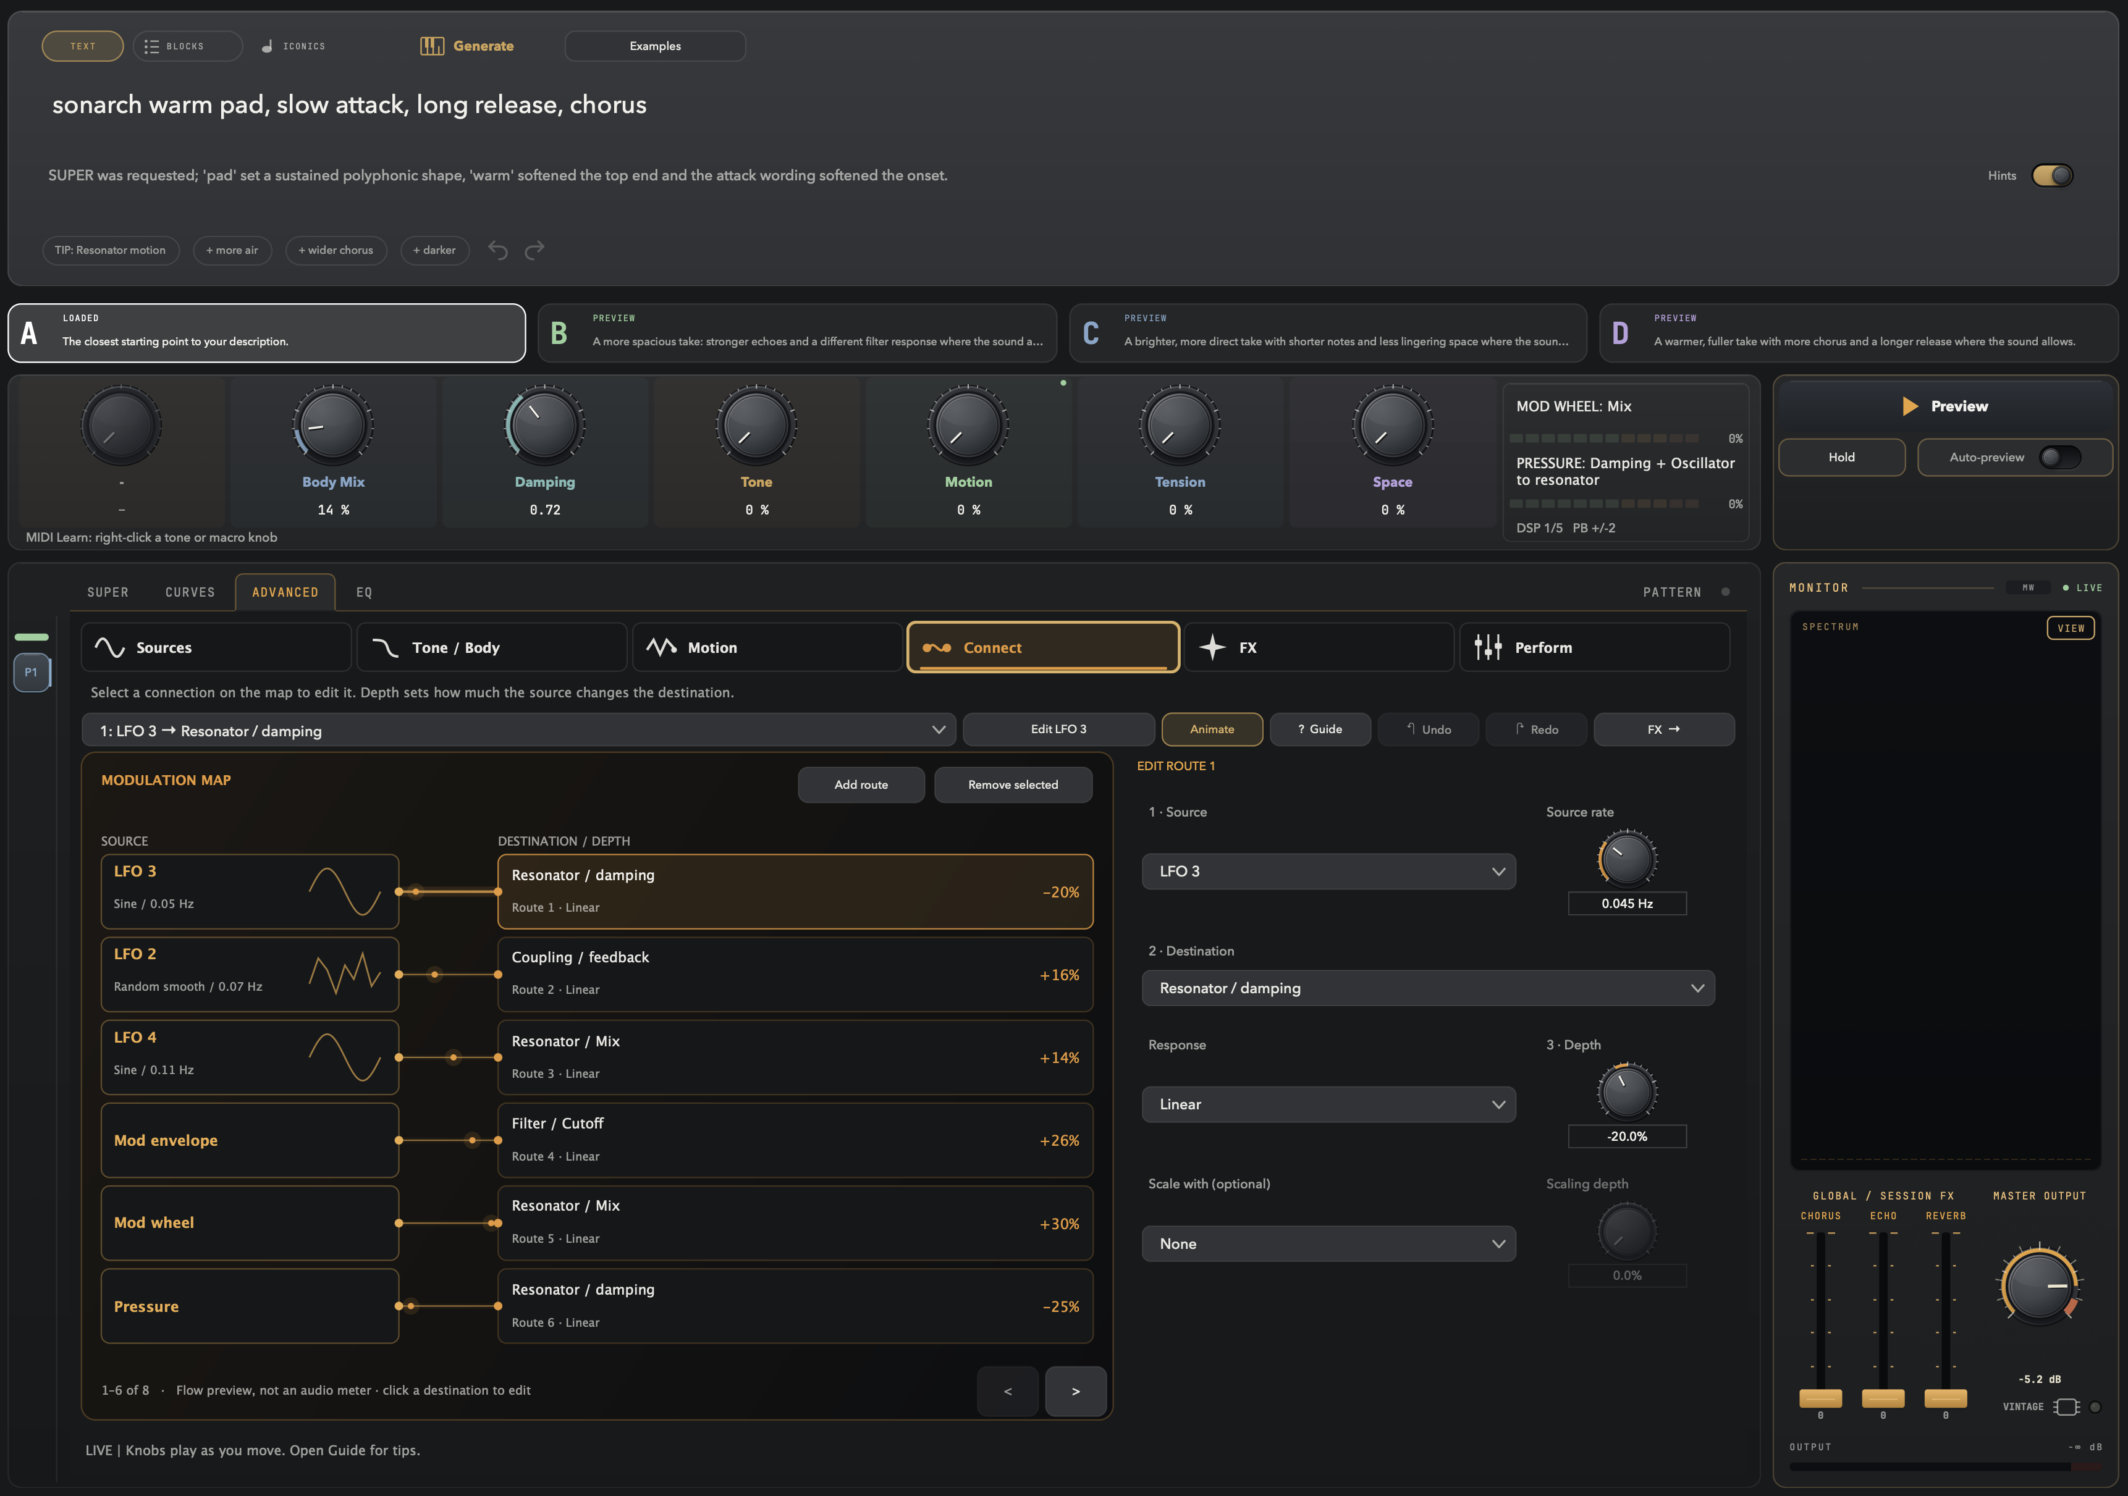Toggle the VINTAGE indicator light
The height and width of the screenshot is (1496, 2128).
point(2095,1407)
